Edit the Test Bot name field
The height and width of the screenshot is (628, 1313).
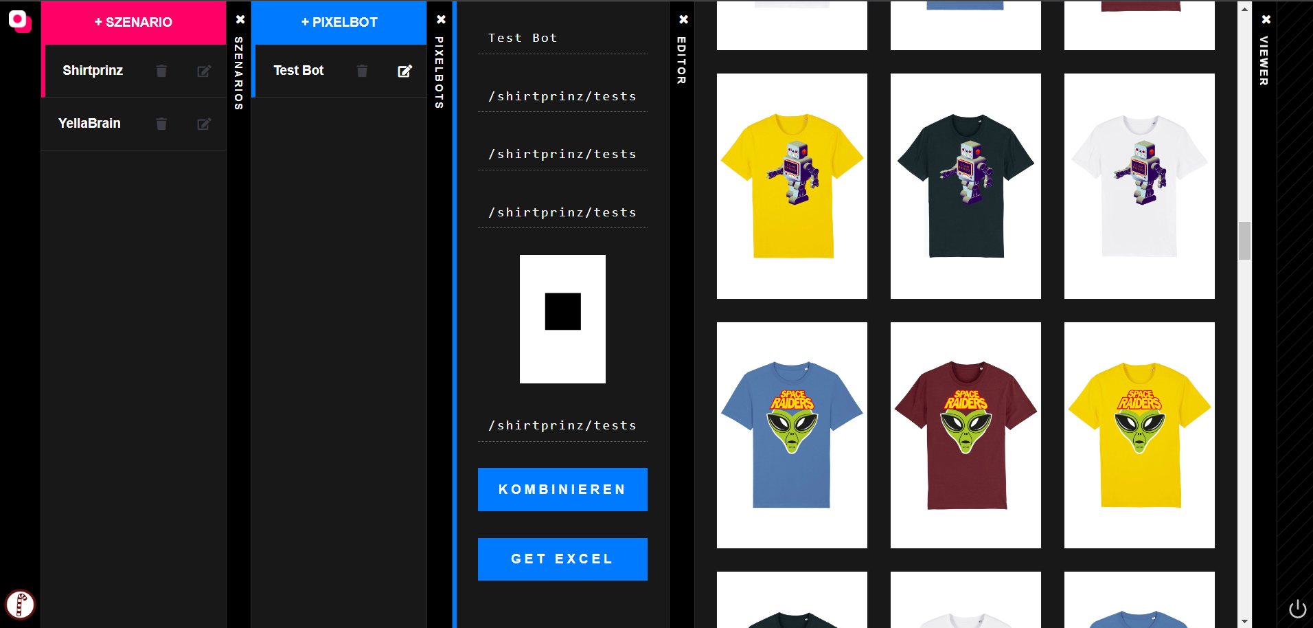click(562, 38)
